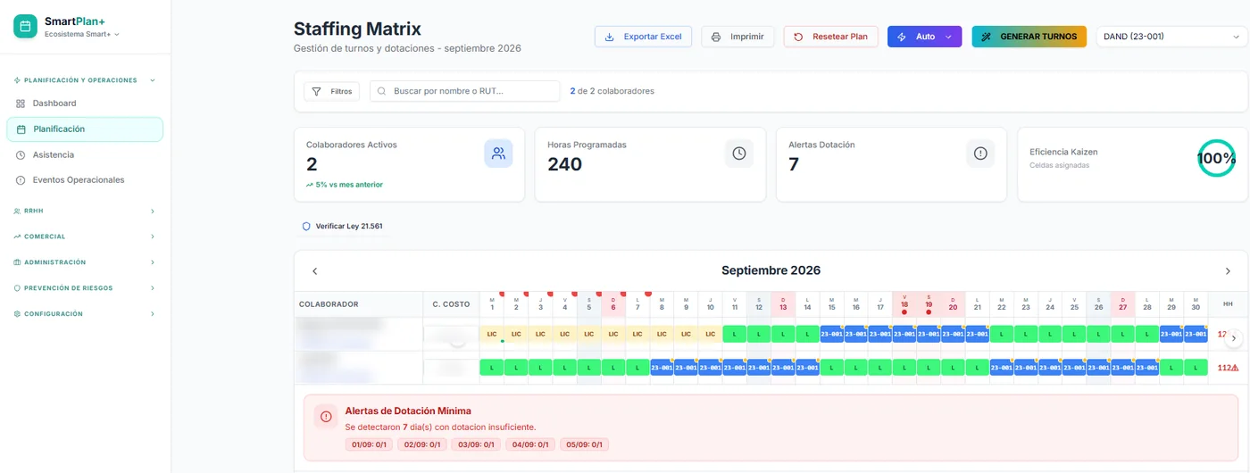Click the 02/09: 0/1 alert chip
The width and height of the screenshot is (1250, 473).
422,444
